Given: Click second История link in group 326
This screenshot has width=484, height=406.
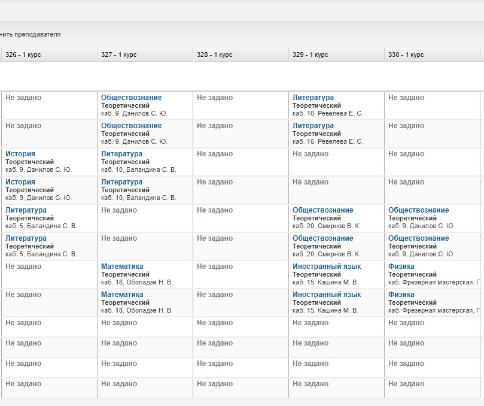Looking at the screenshot, I should 20,182.
